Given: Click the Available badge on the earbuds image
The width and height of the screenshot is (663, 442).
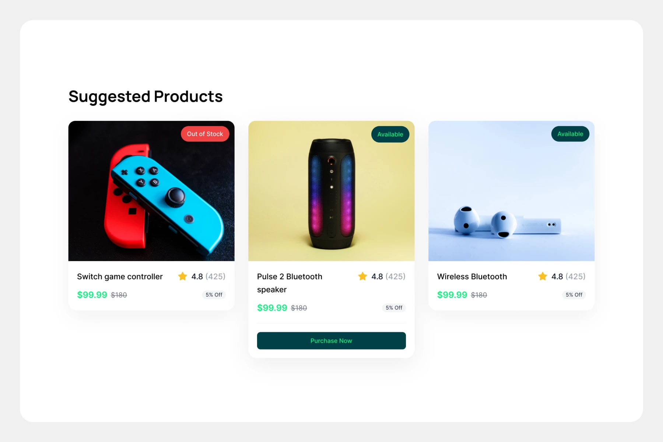Looking at the screenshot, I should pyautogui.click(x=570, y=134).
